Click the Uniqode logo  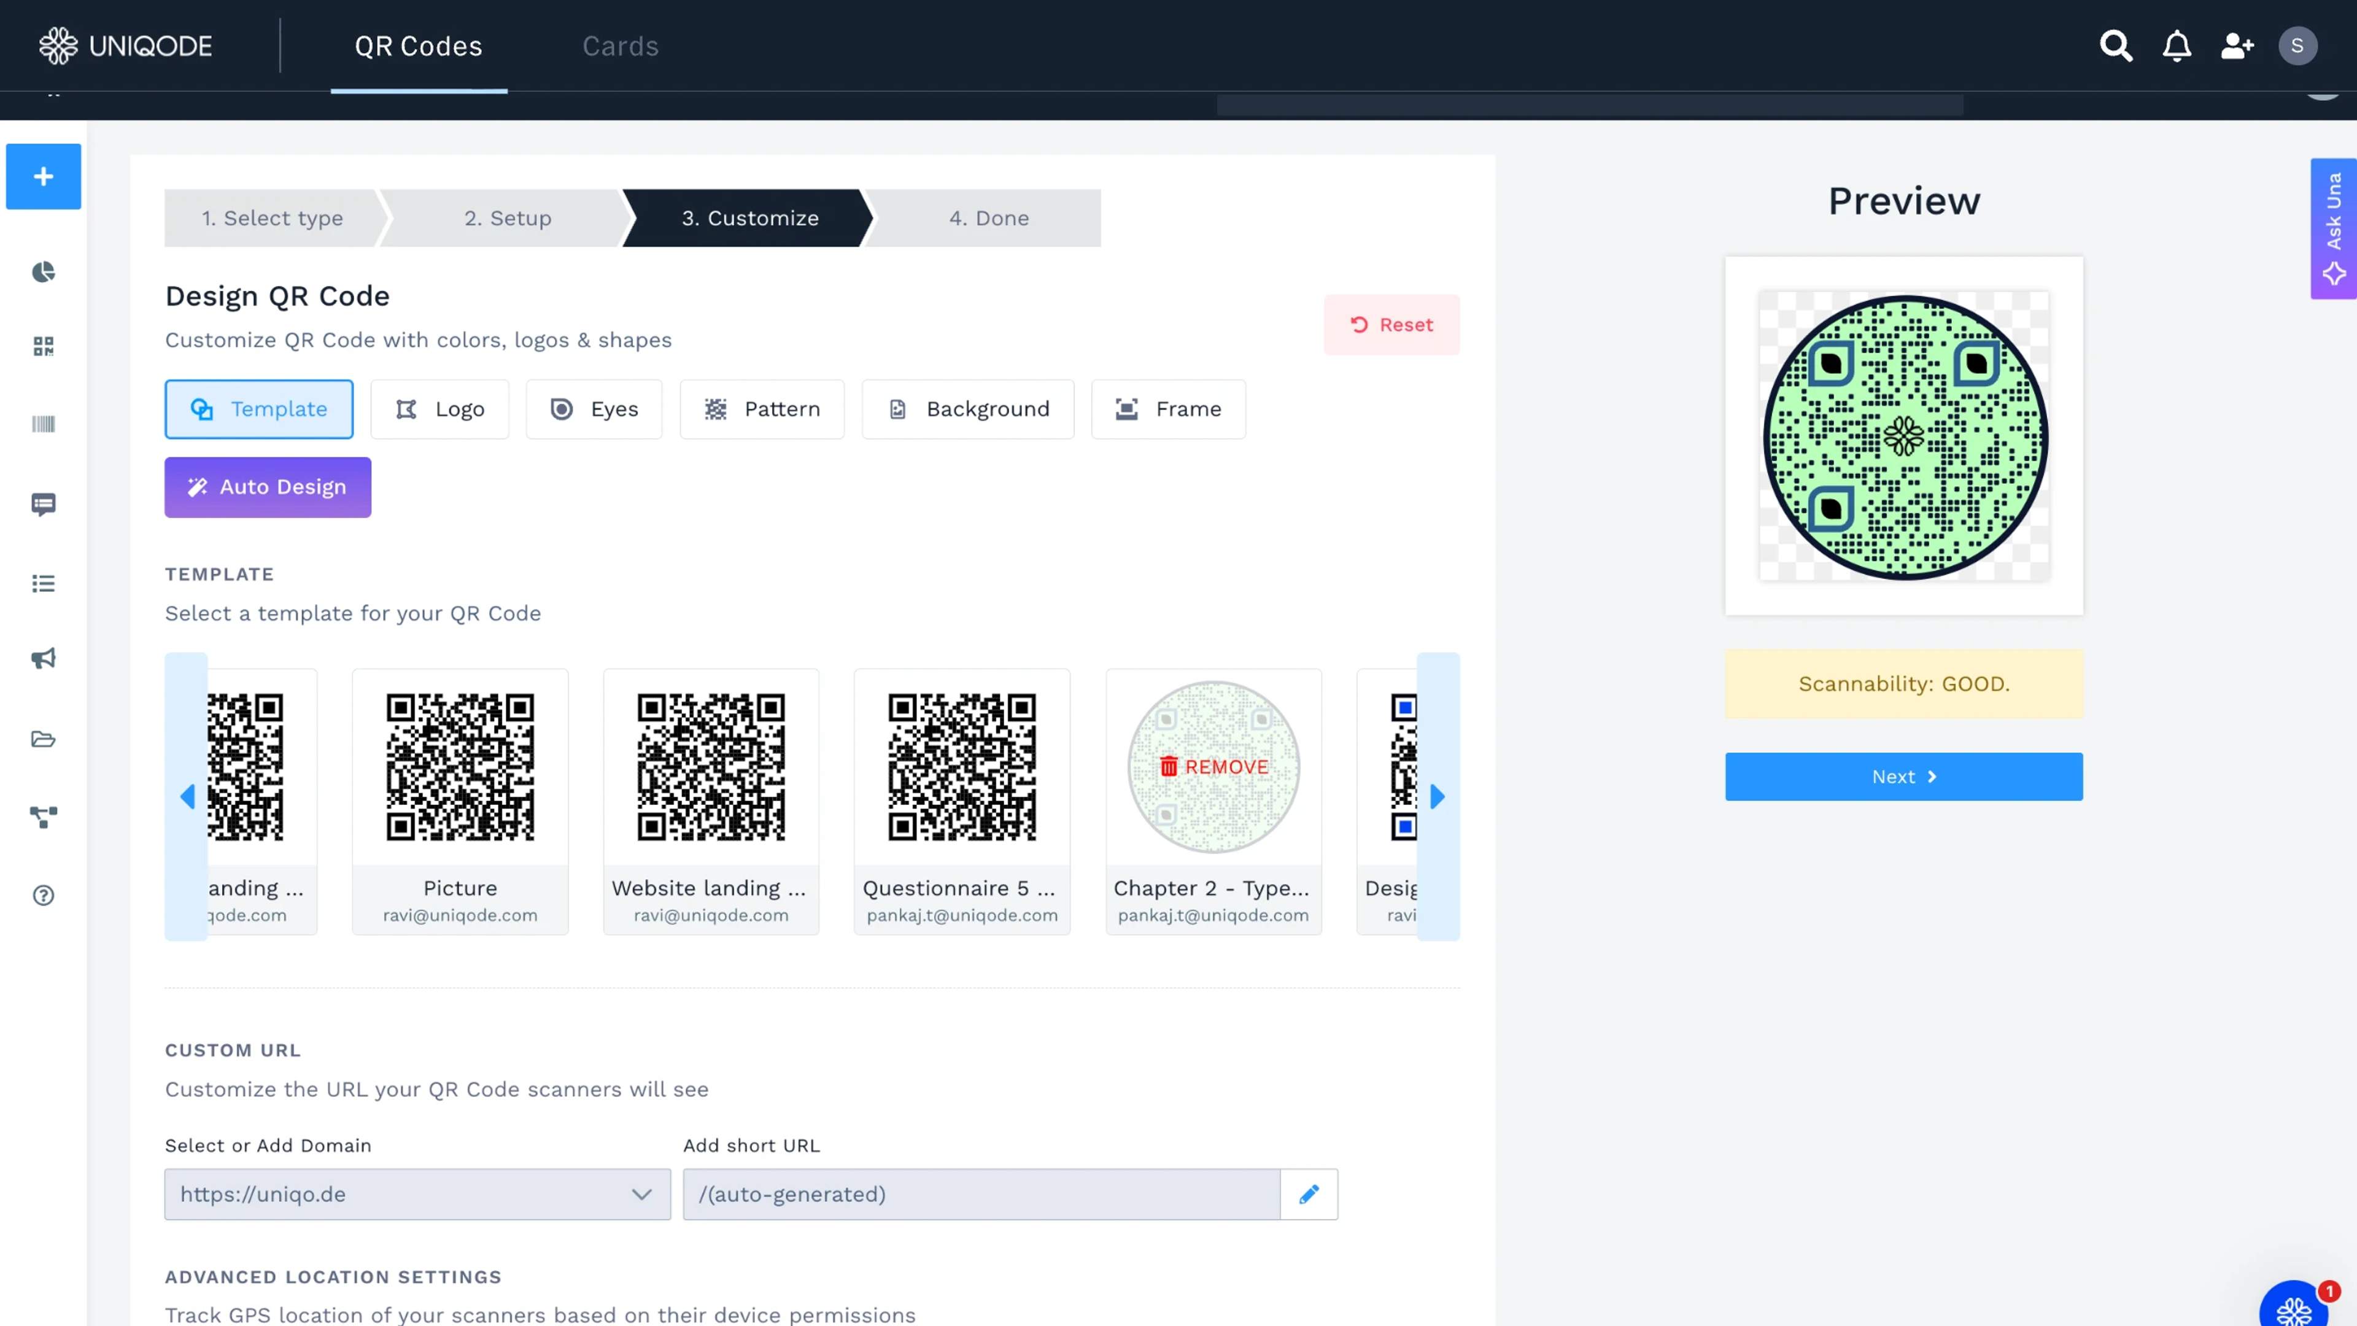125,46
